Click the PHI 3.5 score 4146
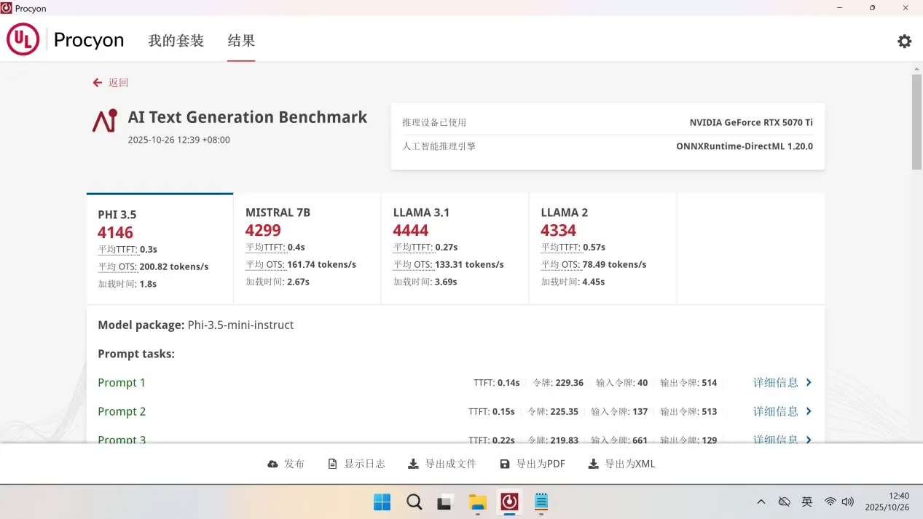Screen dimensions: 923x519 click(116, 233)
